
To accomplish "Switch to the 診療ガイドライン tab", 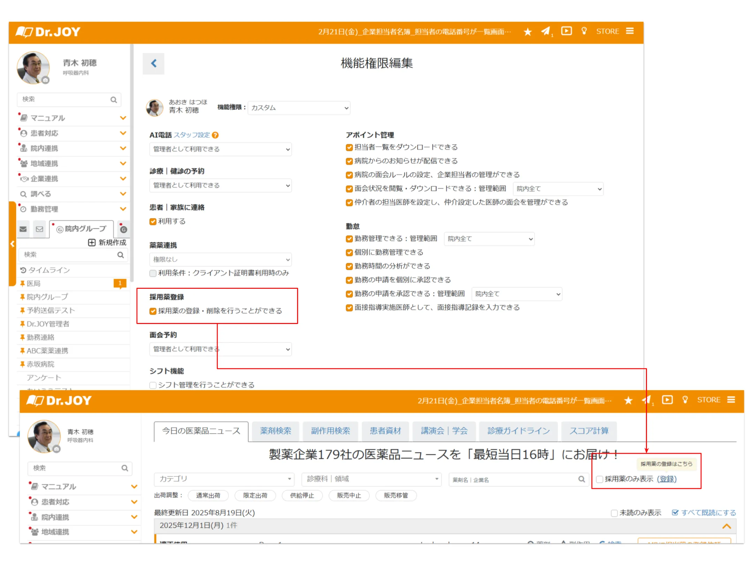I will pyautogui.click(x=518, y=431).
